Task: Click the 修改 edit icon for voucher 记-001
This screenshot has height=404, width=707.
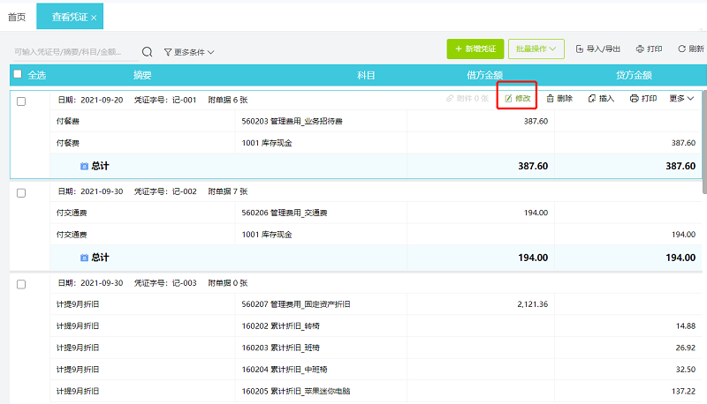Action: [x=509, y=99]
